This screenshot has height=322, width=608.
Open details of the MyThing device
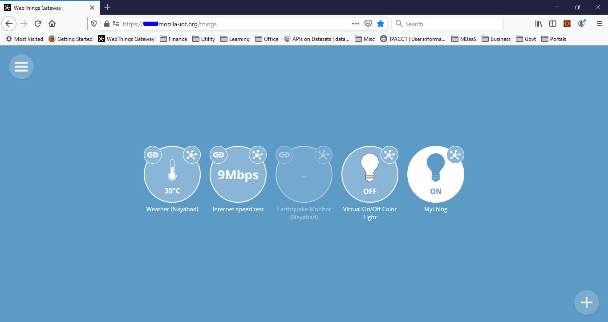point(455,155)
